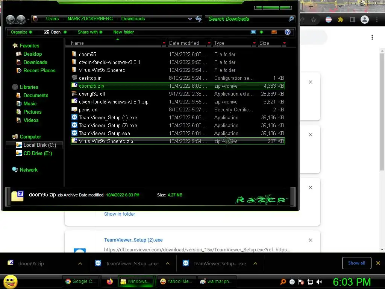Go back with the Explorer back arrow
This screenshot has width=385, height=289.
(x=10, y=19)
